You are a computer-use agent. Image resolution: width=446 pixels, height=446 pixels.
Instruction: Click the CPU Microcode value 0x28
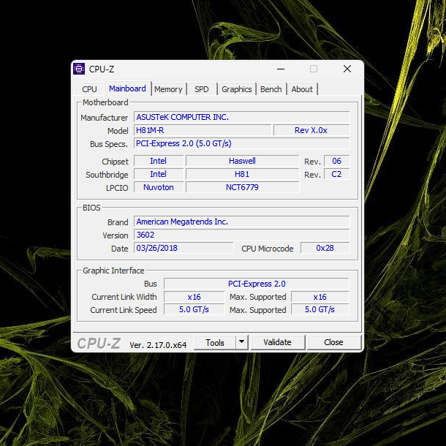(x=325, y=248)
